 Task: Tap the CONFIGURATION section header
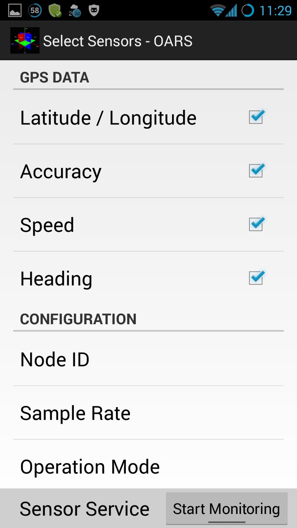point(78,319)
